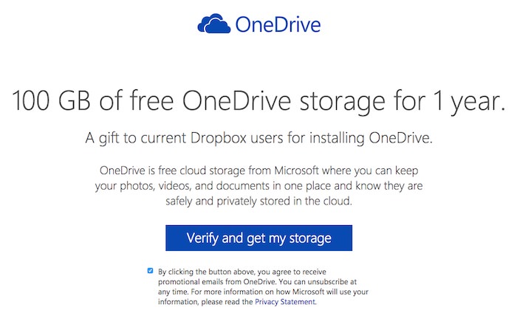The image size is (517, 313).
Task: Click the line starting with 'your photos, videos'
Action: tap(258, 186)
